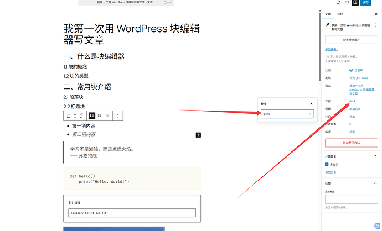
Task: Click the post quill icon in sidebar
Action: (328, 25)
